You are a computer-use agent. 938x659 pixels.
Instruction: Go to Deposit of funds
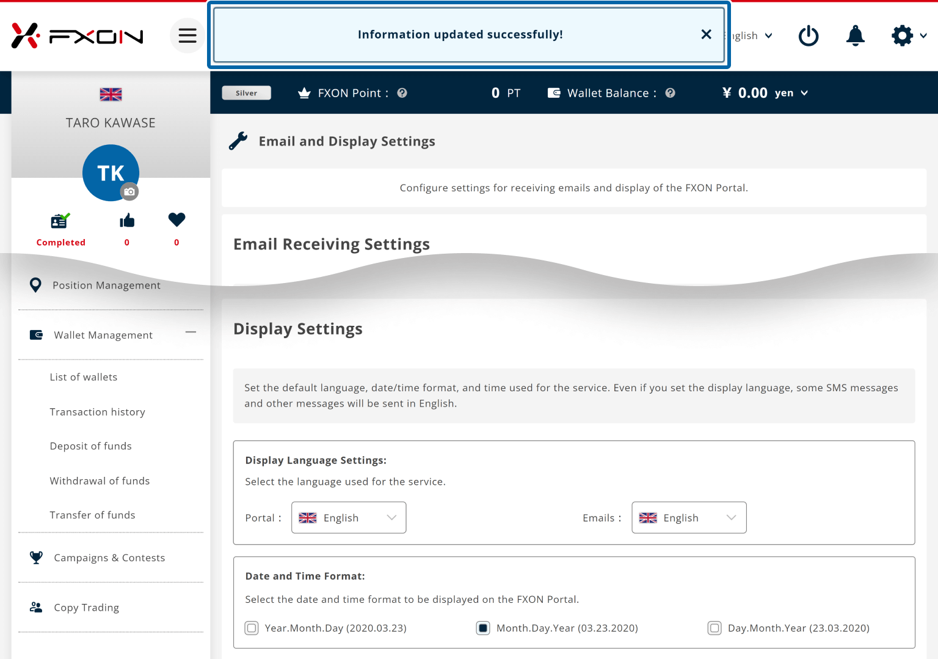coord(91,446)
